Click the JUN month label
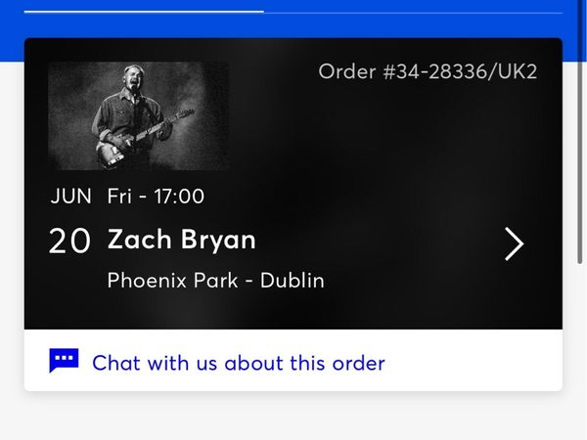Image resolution: width=587 pixels, height=440 pixels. coord(71,197)
